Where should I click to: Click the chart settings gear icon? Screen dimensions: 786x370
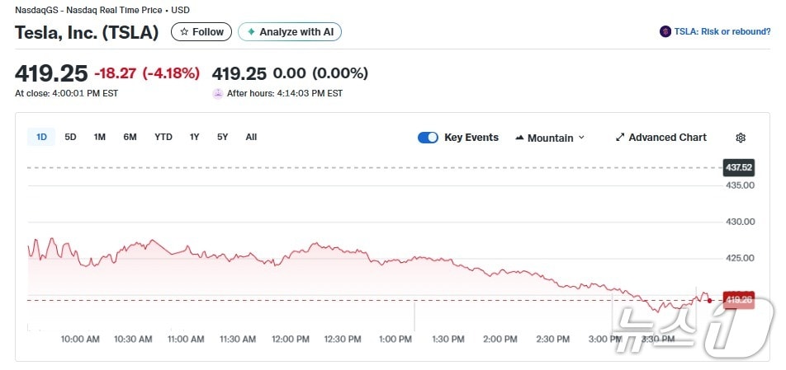click(x=741, y=138)
